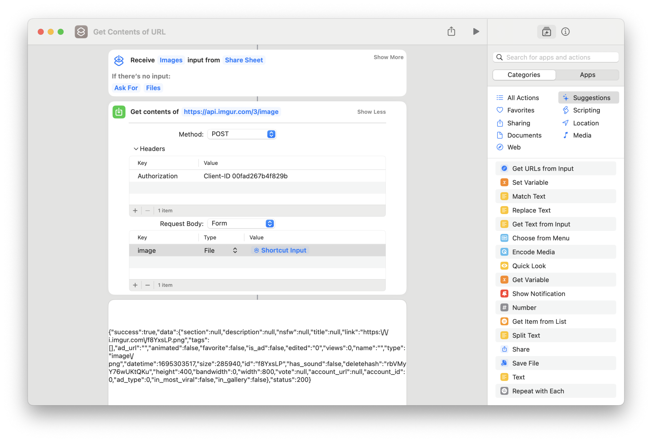The width and height of the screenshot is (652, 442).
Task: Click the Show Notification action icon
Action: click(x=504, y=293)
